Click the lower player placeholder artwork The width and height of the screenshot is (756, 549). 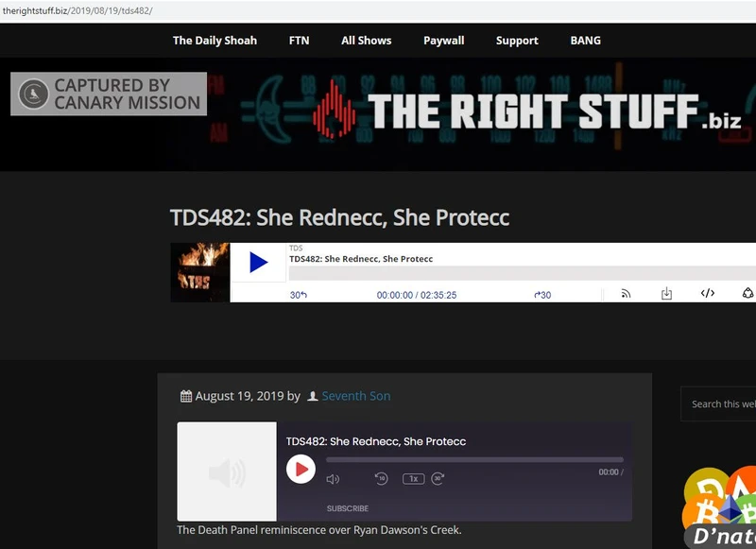[227, 472]
